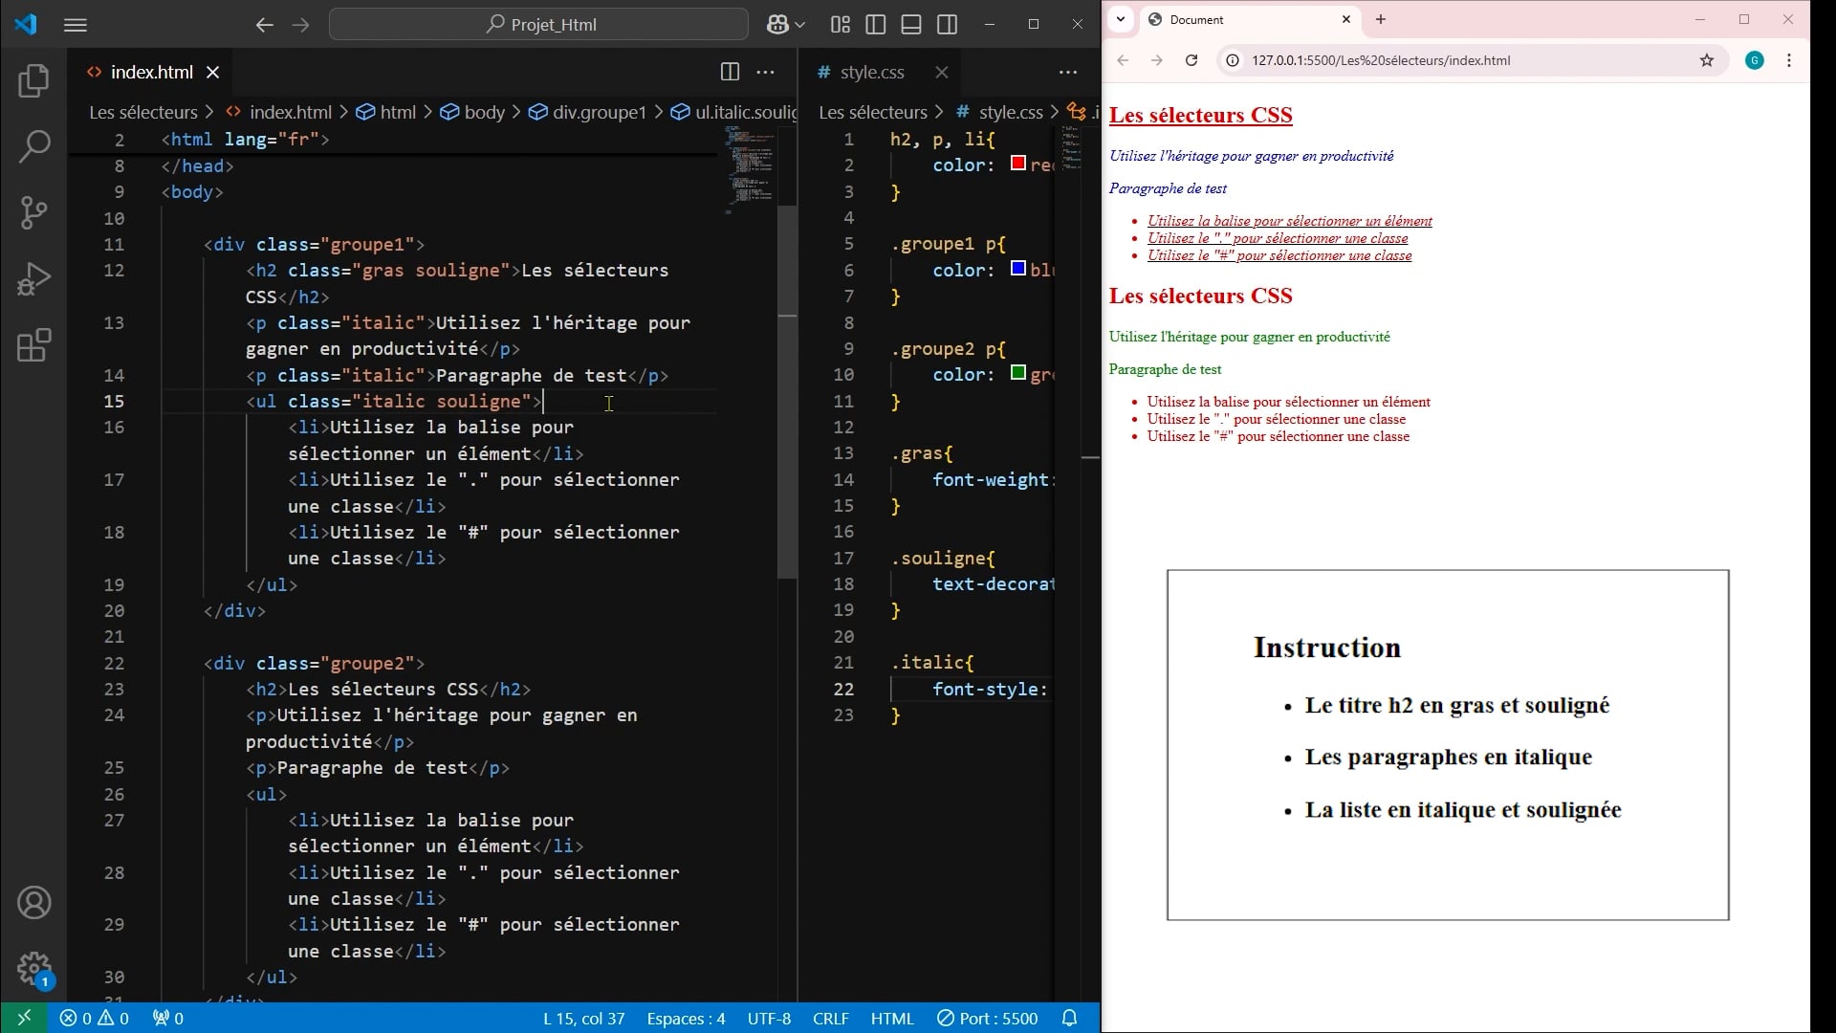Switch to the style.css tab
This screenshot has height=1033, width=1836.
pyautogui.click(x=871, y=72)
